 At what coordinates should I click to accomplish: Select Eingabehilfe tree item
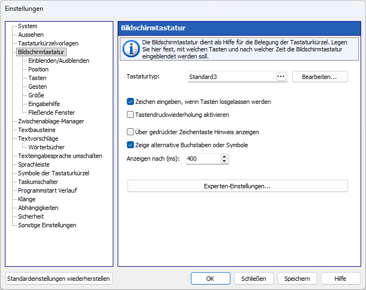(44, 104)
